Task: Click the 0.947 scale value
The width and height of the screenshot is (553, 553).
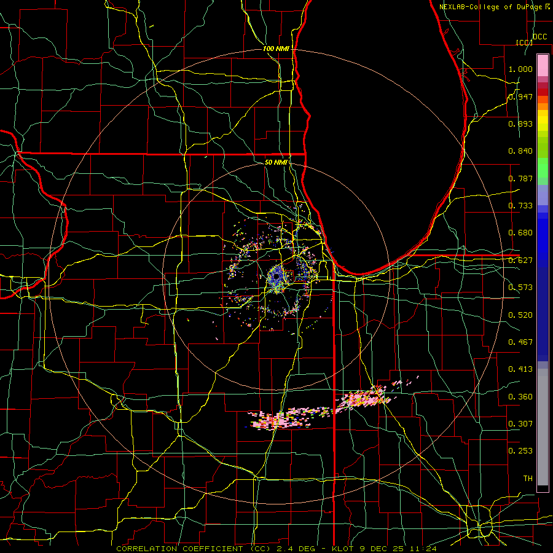Action: click(x=520, y=96)
